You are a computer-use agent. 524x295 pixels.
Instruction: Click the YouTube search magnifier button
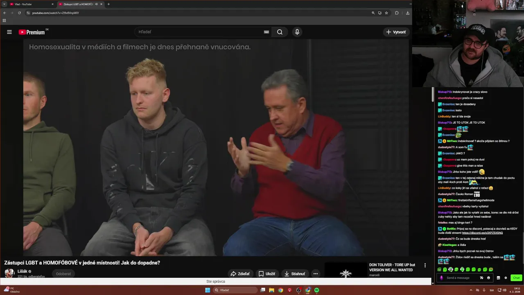[280, 32]
